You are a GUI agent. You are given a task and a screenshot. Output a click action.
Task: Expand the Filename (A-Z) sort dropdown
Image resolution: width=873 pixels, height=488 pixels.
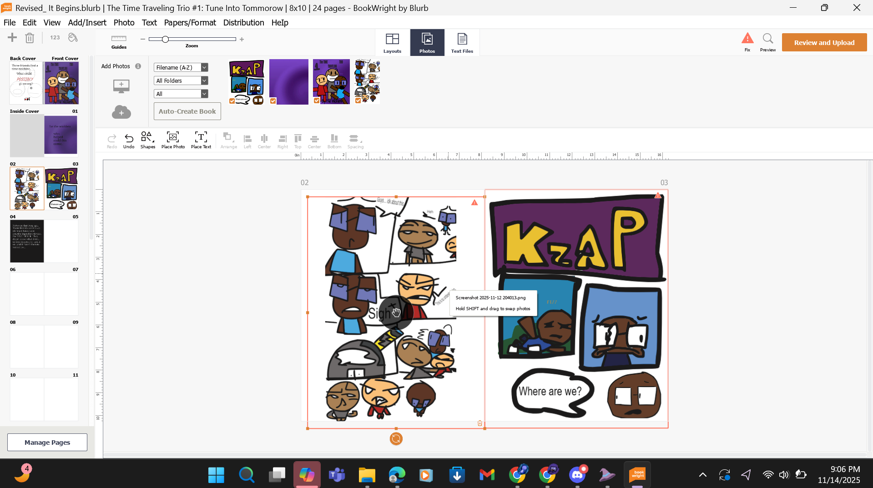(204, 67)
